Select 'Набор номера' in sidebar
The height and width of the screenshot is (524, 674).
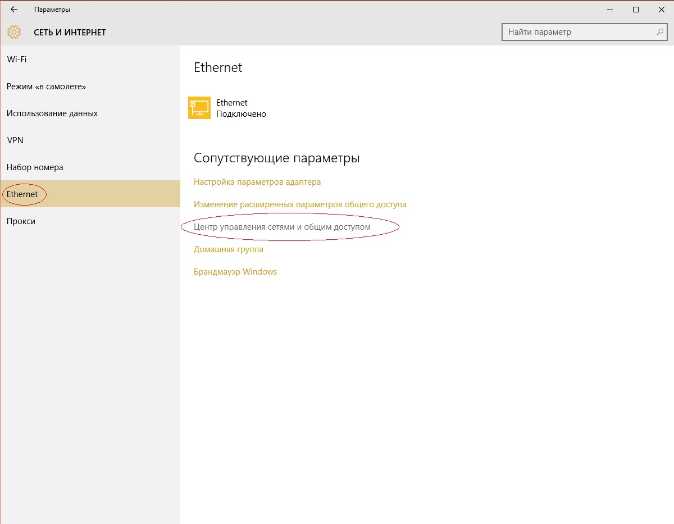point(35,167)
